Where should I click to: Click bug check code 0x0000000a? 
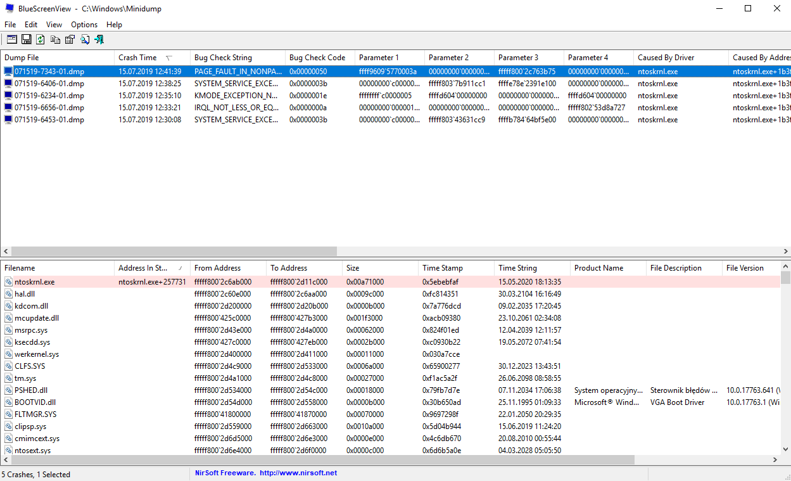tap(308, 108)
